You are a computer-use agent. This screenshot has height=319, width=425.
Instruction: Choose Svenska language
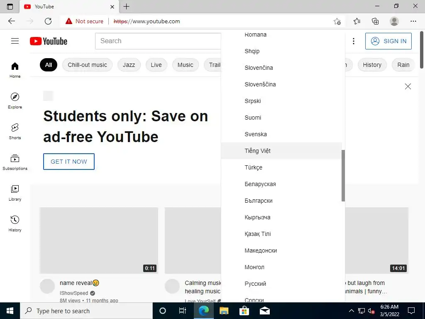pos(281,134)
